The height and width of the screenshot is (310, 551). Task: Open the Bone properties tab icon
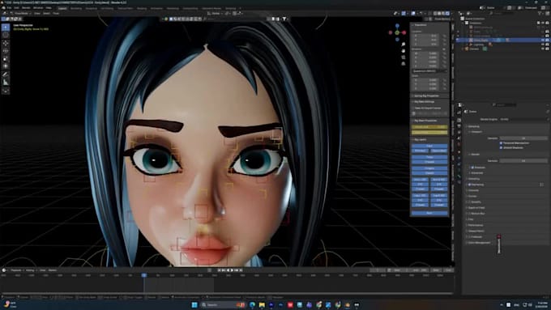pyautogui.click(x=459, y=176)
